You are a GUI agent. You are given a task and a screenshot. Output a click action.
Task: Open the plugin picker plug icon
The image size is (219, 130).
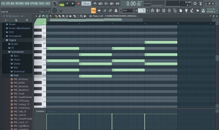click(186, 10)
